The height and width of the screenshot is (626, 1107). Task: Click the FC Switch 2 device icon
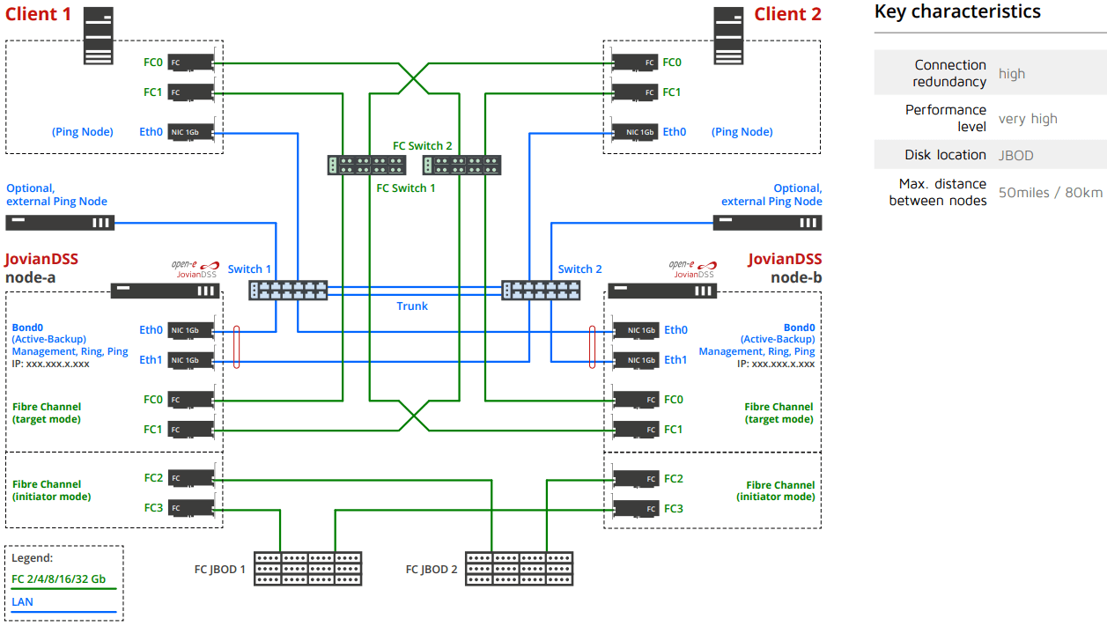point(461,165)
